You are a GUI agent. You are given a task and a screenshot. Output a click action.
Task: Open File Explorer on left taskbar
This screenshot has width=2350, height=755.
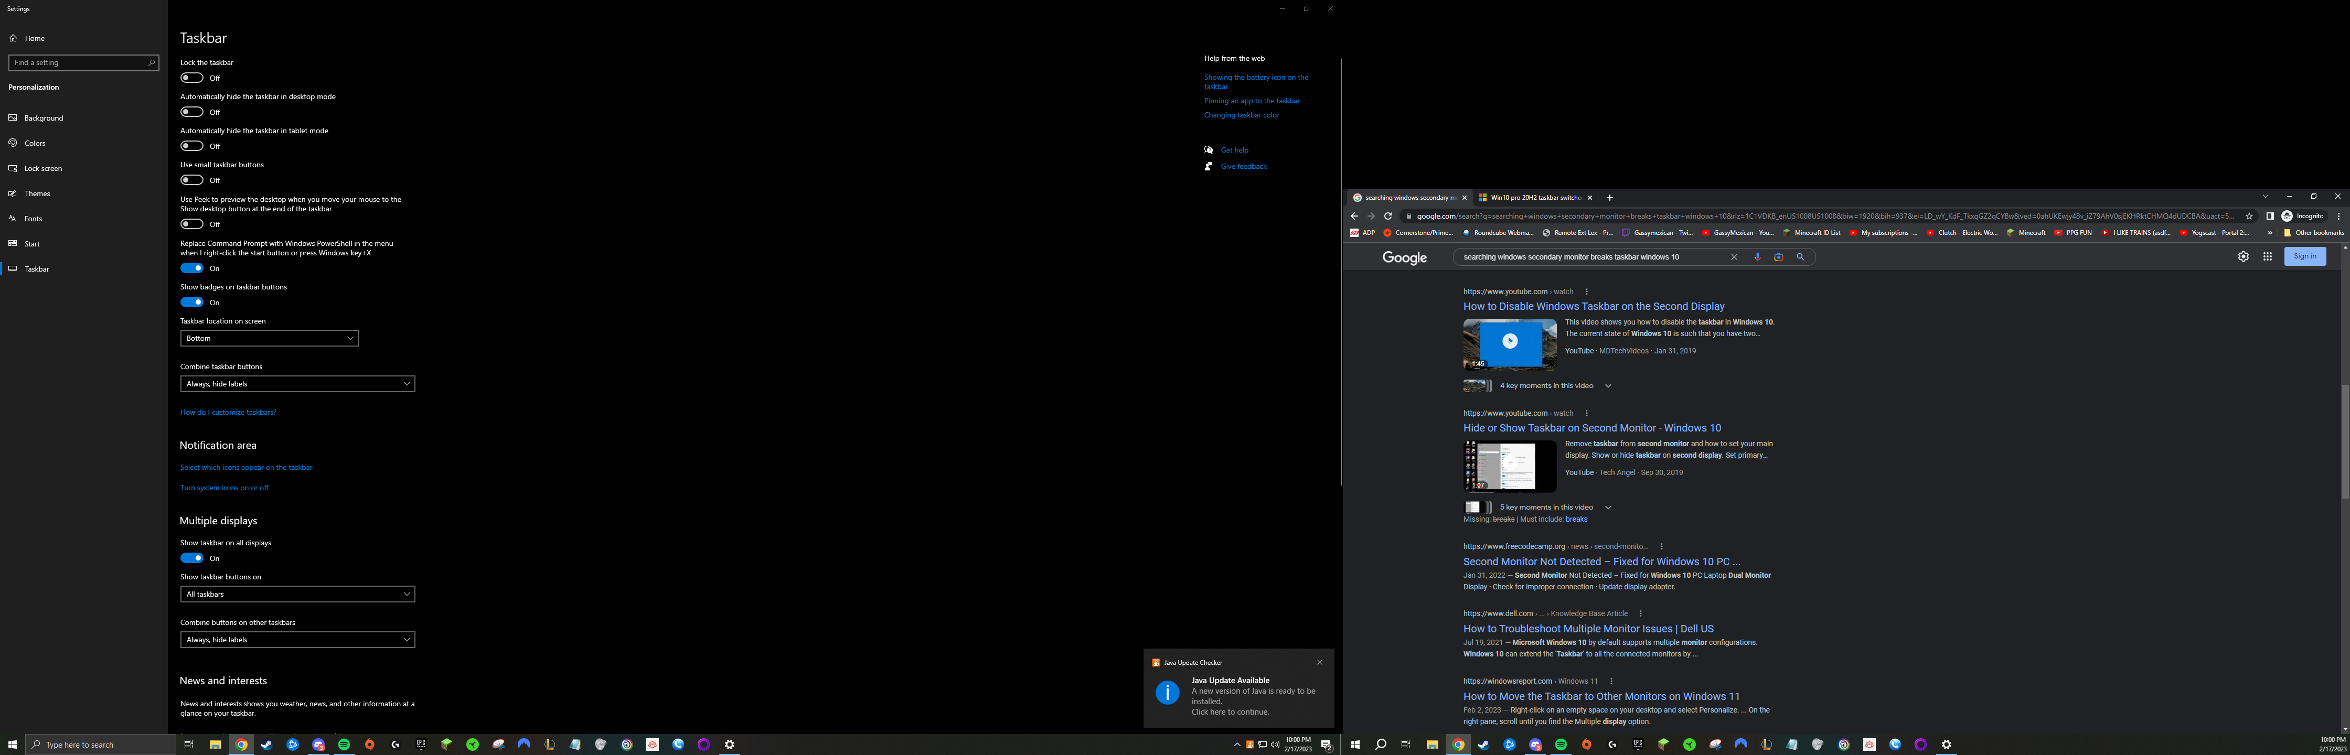215,744
